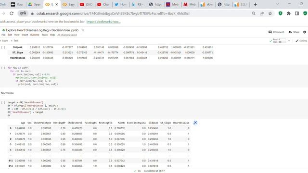
Task: Click the address bar URL
Action: (x=113, y=13)
